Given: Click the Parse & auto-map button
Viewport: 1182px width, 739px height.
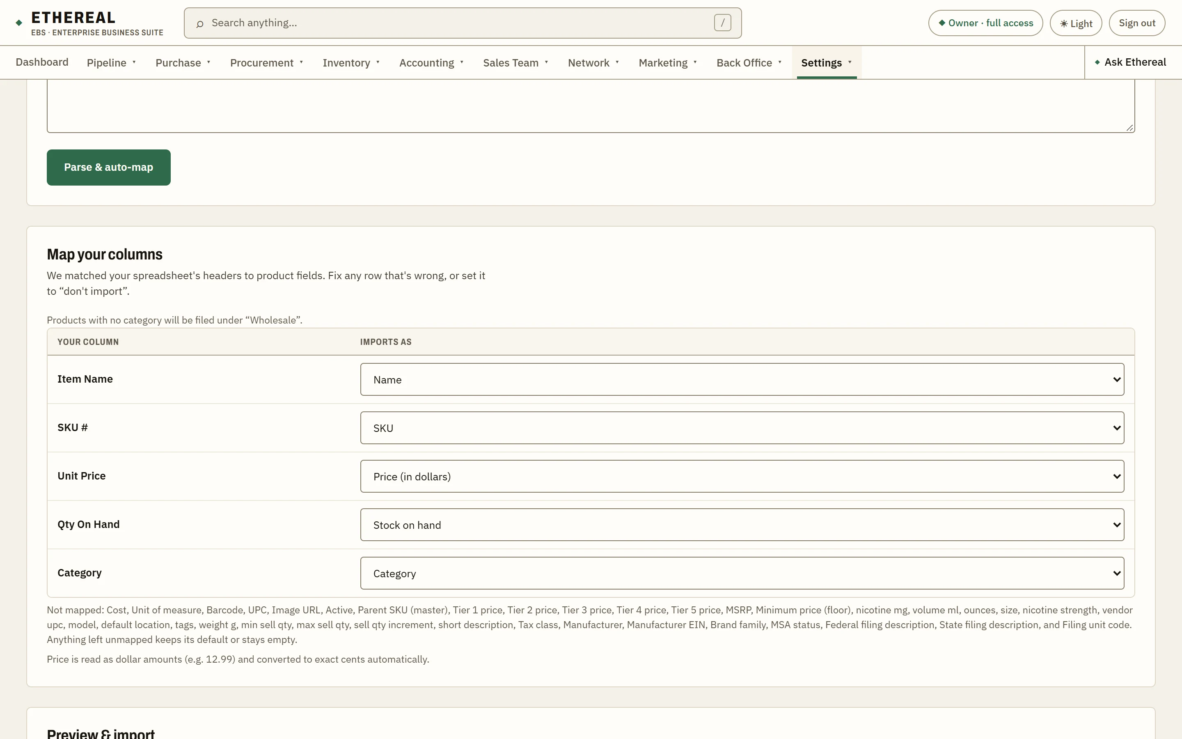Looking at the screenshot, I should click(x=108, y=167).
